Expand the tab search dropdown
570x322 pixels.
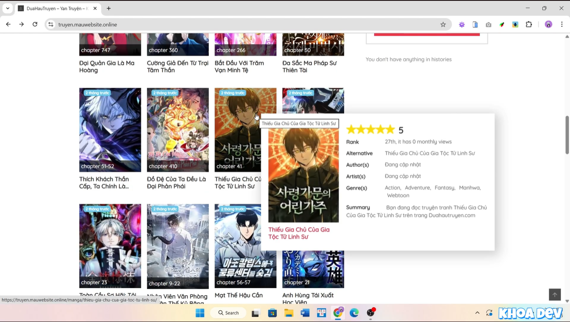[8, 8]
